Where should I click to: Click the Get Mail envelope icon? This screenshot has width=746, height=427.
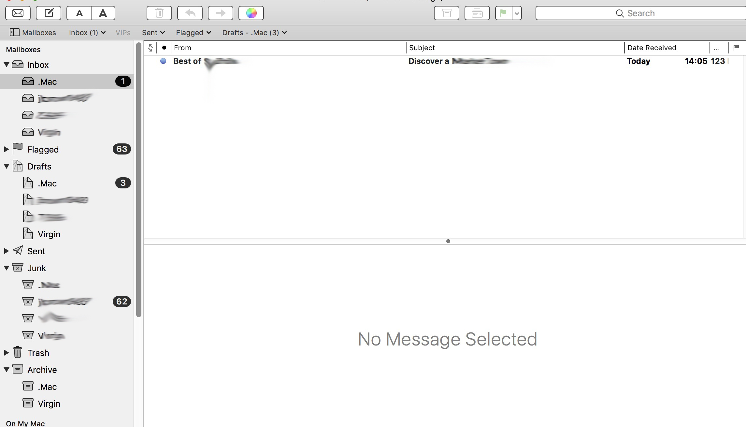(x=18, y=13)
